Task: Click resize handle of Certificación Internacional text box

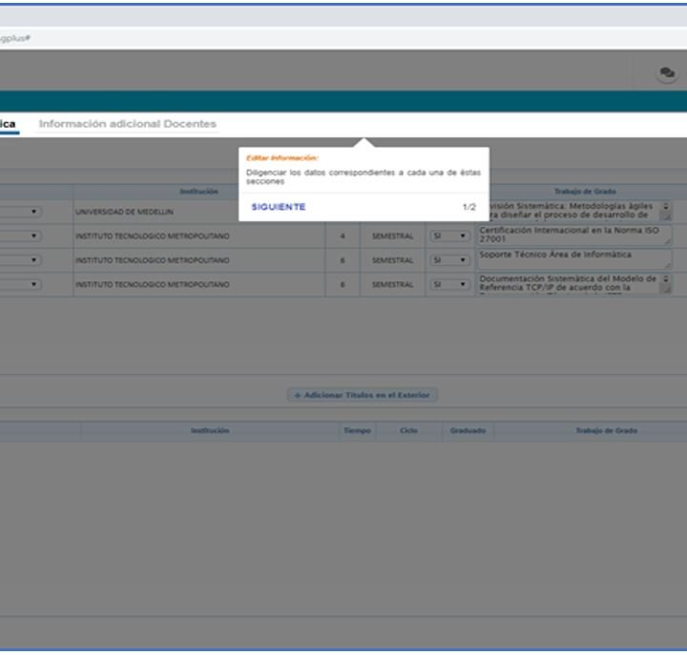Action: click(667, 241)
